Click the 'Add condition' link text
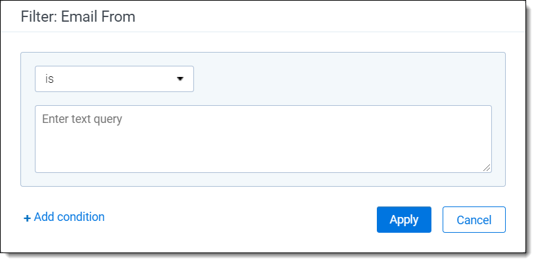The width and height of the screenshot is (536, 263). click(x=69, y=217)
